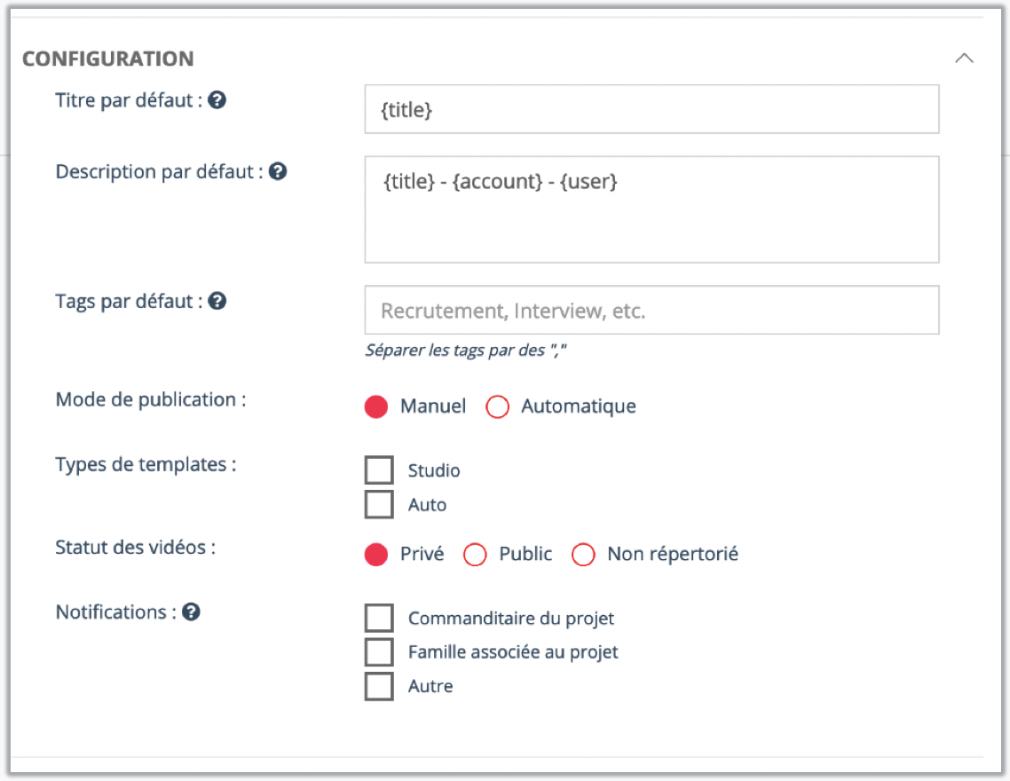This screenshot has width=1010, height=781.
Task: Click help icon beside Notifications label
Action: [191, 611]
